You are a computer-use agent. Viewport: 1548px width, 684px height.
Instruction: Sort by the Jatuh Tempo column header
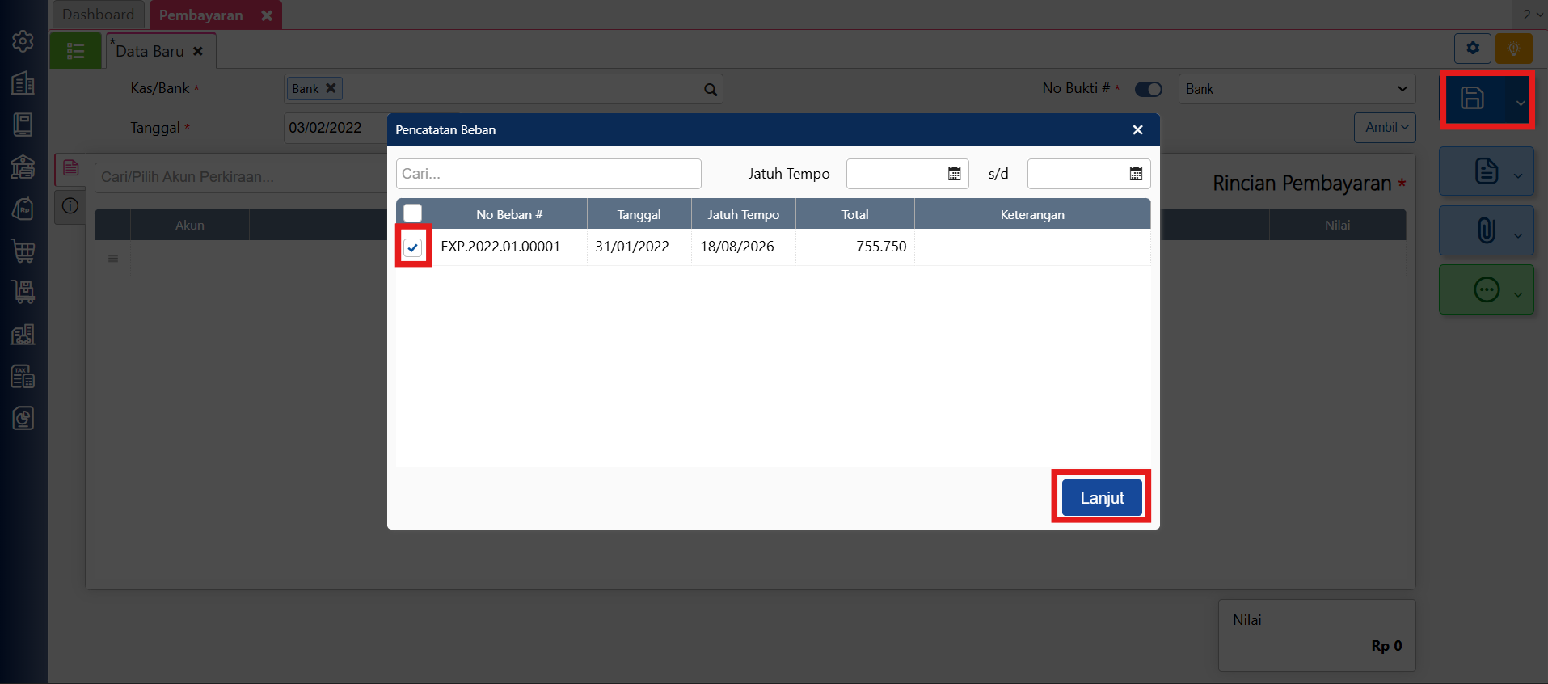(x=744, y=214)
